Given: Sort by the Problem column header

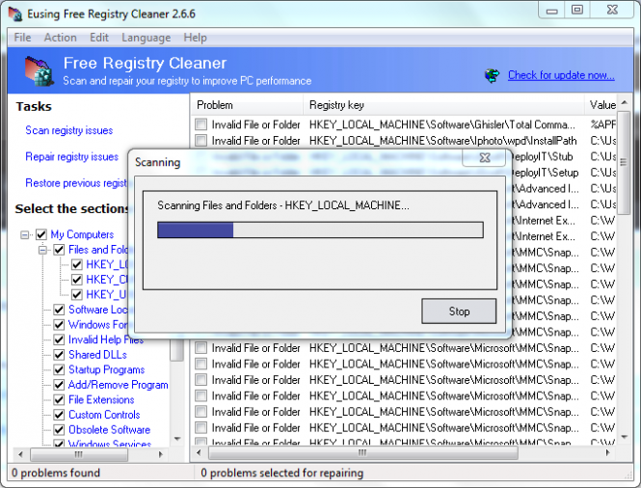Looking at the screenshot, I should pyautogui.click(x=248, y=105).
